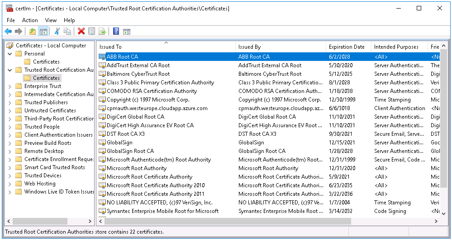Click the Back arrow in the toolbar
The width and height of the screenshot is (452, 240).
tap(8, 31)
